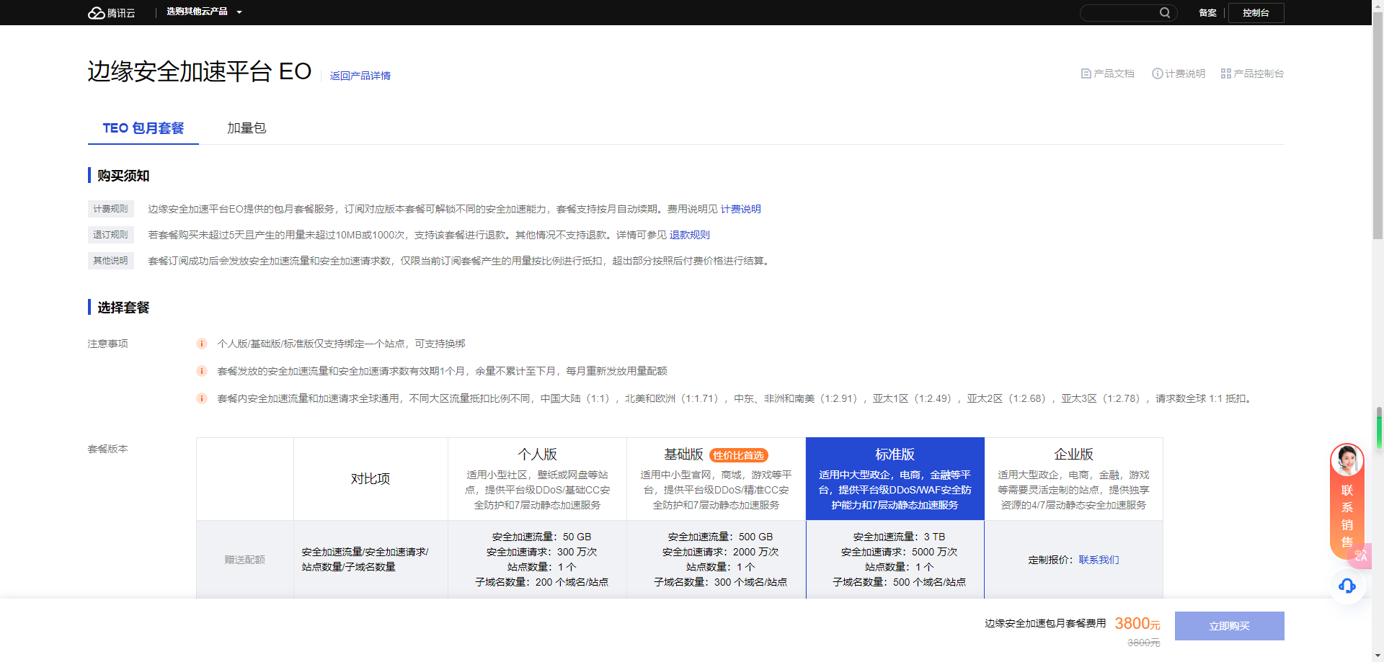Click the sales representative avatar
Image resolution: width=1384 pixels, height=662 pixels.
pyautogui.click(x=1347, y=460)
